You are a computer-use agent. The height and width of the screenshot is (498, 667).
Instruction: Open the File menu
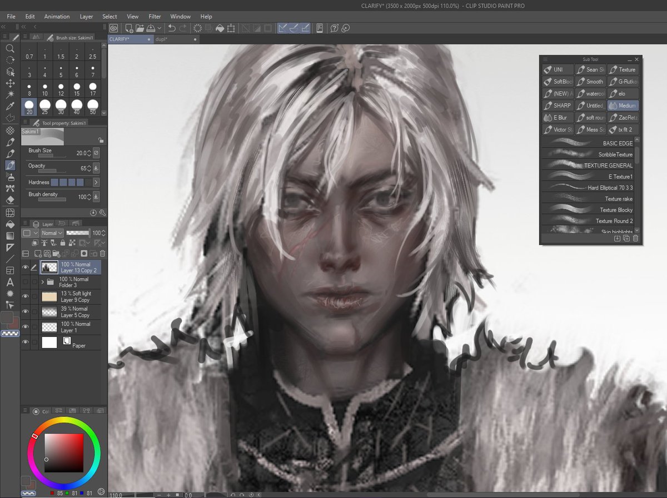click(x=11, y=17)
